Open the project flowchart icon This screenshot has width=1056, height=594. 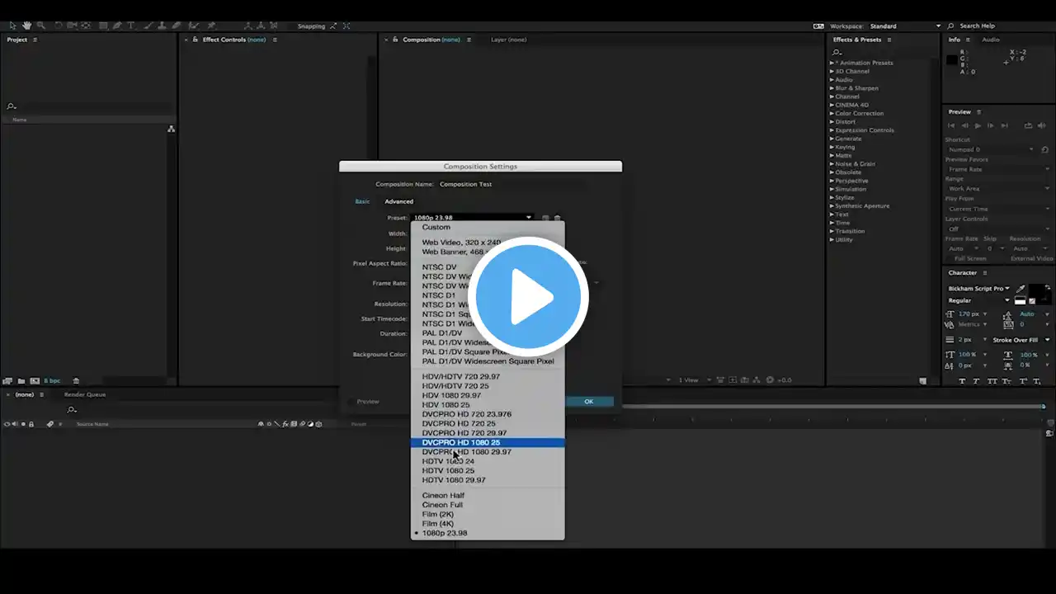pos(171,129)
